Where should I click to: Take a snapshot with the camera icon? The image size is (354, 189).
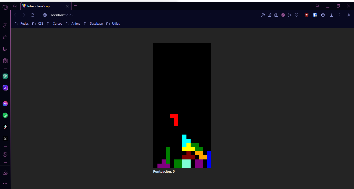pos(276,15)
